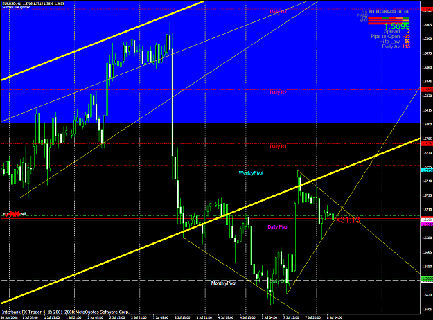Click the Pips to Open label

click(385, 37)
